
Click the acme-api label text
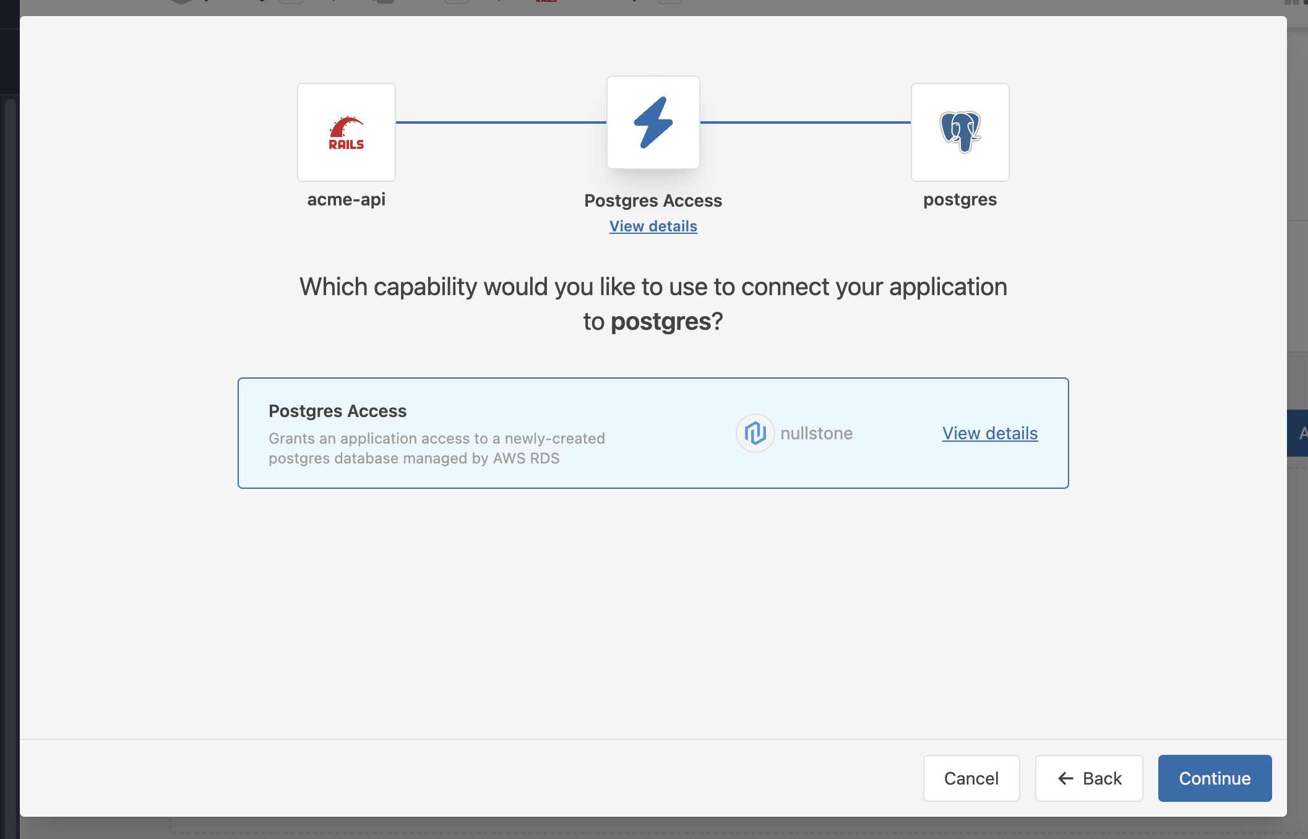click(346, 199)
